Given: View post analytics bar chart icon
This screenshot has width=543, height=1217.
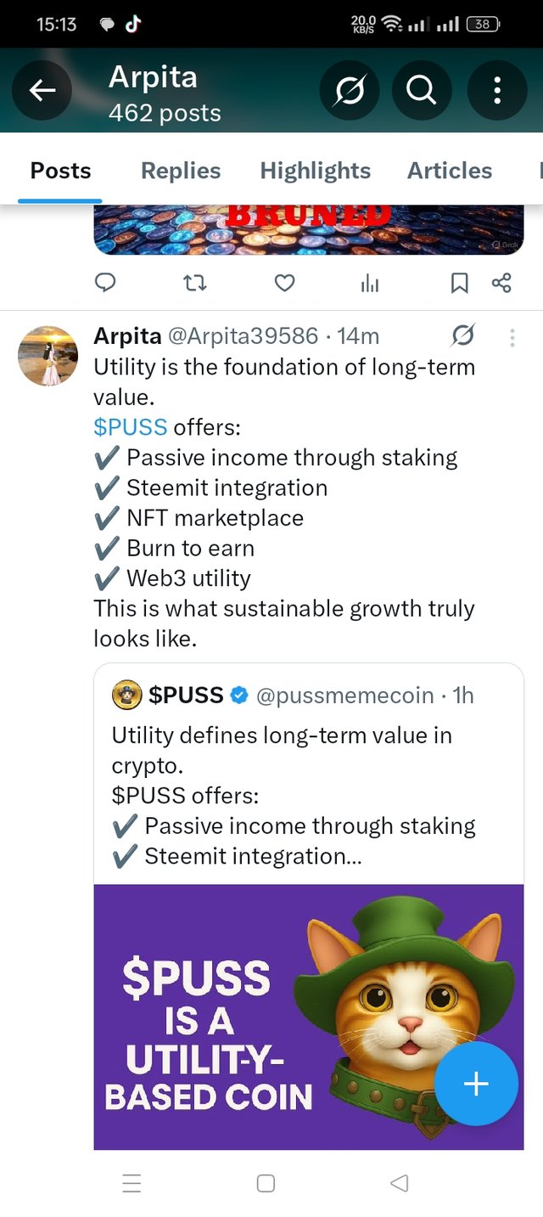Looking at the screenshot, I should click(x=370, y=284).
